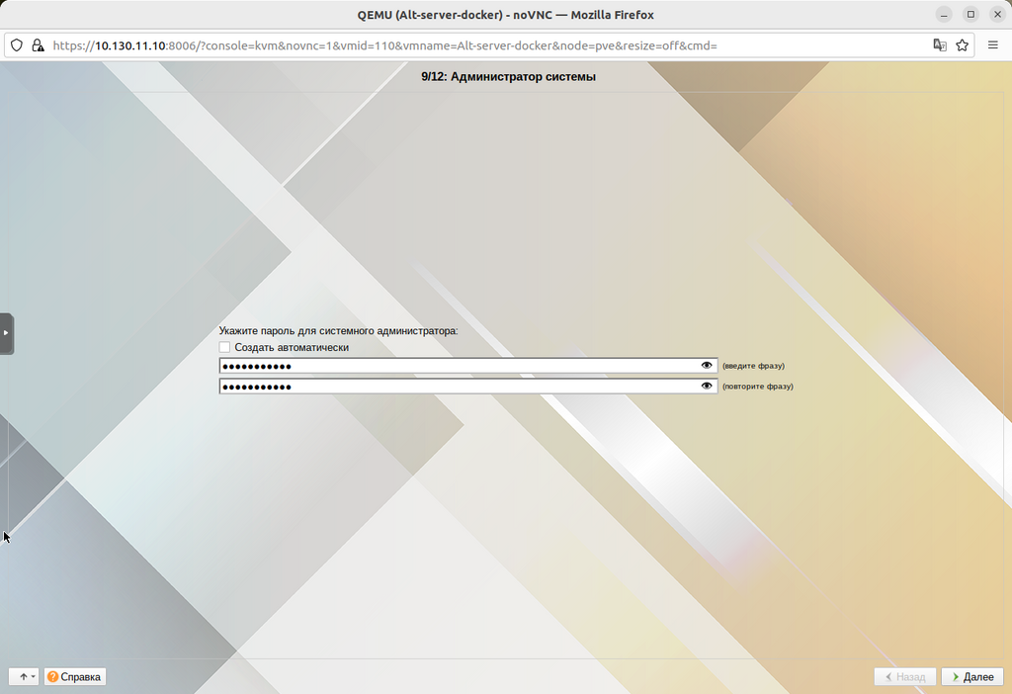Expand the noVNC side control panel handle

click(x=6, y=333)
